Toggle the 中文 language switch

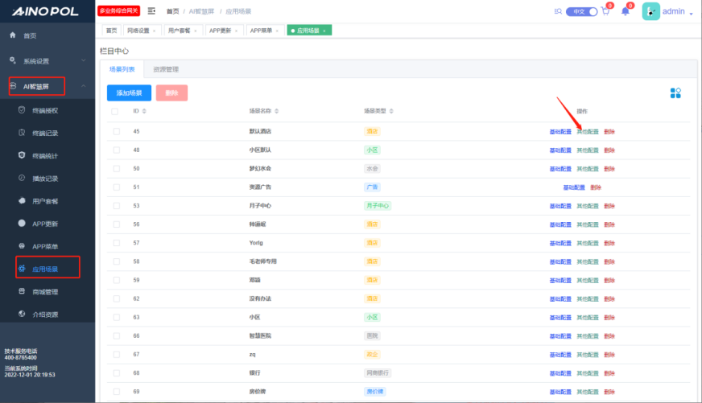582,11
